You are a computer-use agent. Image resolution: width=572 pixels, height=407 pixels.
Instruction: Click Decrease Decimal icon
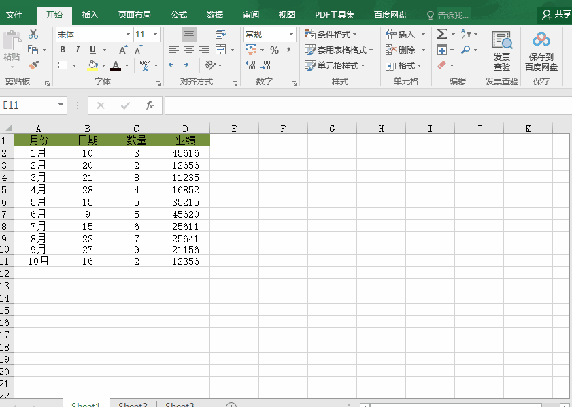[x=265, y=65]
